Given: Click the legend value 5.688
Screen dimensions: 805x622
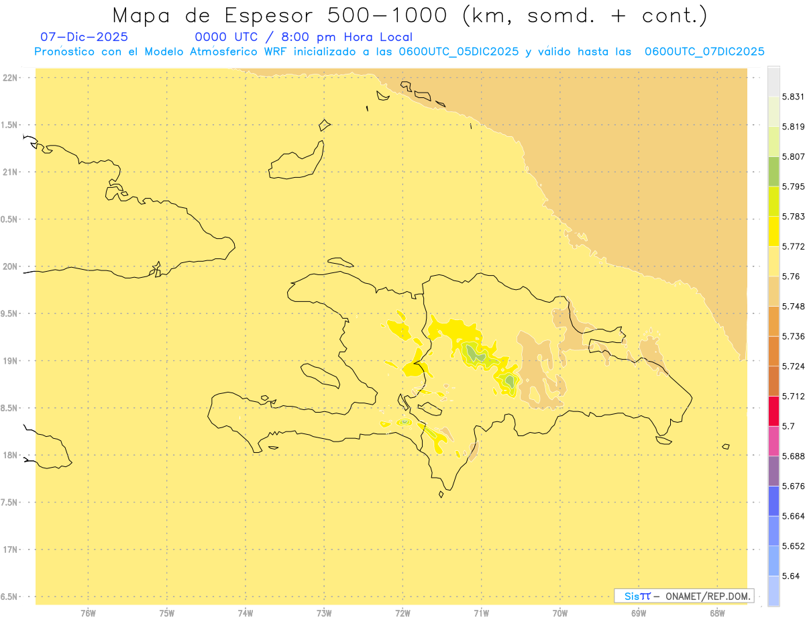Looking at the screenshot, I should click(794, 456).
